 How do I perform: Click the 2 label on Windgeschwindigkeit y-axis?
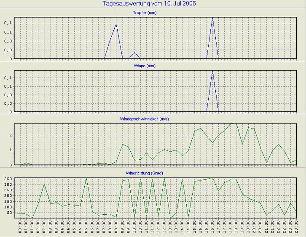[x=11, y=135]
